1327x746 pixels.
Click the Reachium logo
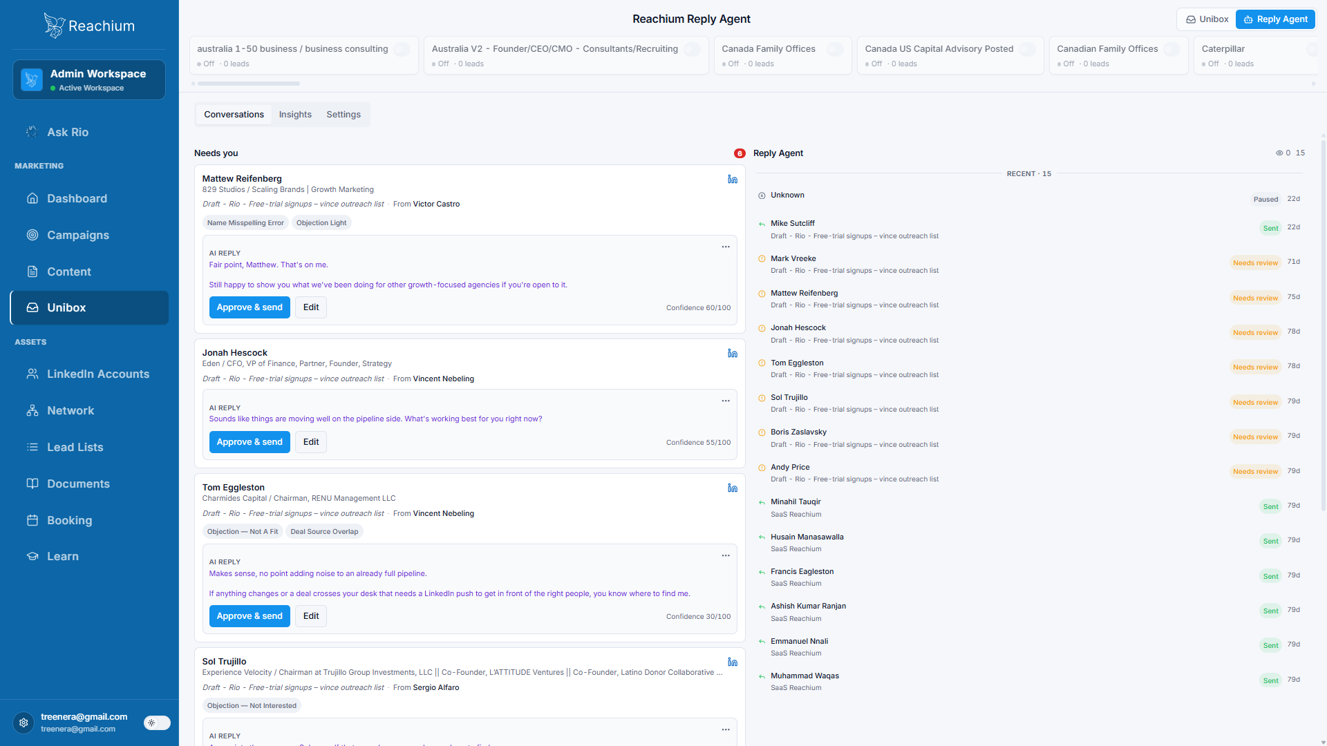[x=89, y=26]
